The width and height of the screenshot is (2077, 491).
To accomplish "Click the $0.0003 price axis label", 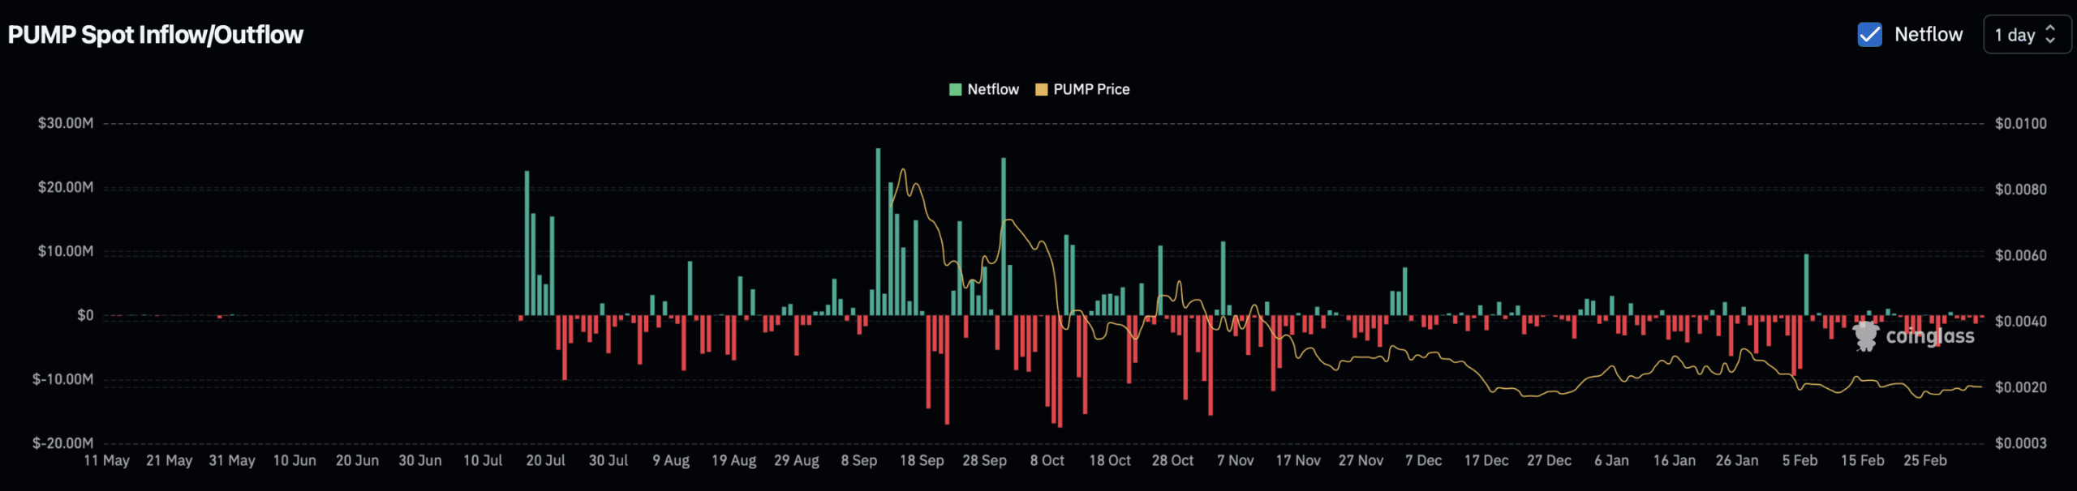I will (2021, 443).
